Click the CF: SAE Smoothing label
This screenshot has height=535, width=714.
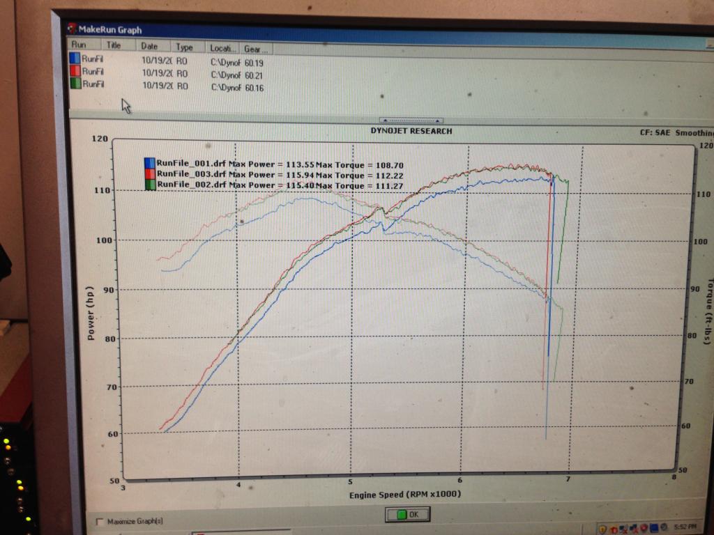click(x=676, y=132)
